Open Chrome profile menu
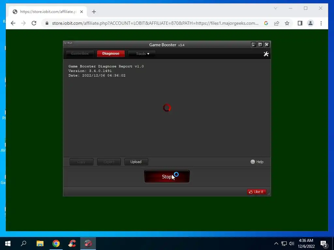334x250 pixels. [311, 23]
